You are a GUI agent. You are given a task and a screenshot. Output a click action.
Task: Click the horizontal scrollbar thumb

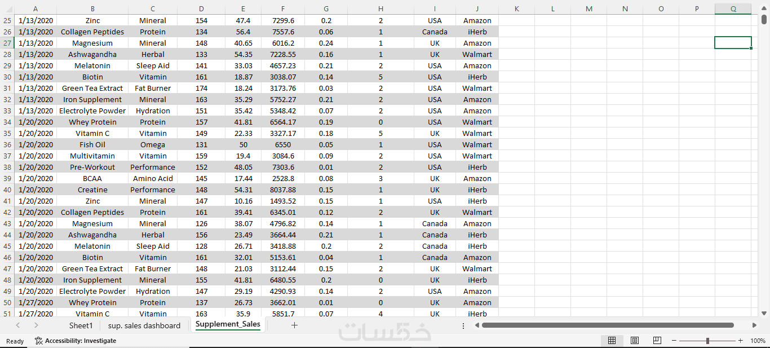click(x=608, y=325)
